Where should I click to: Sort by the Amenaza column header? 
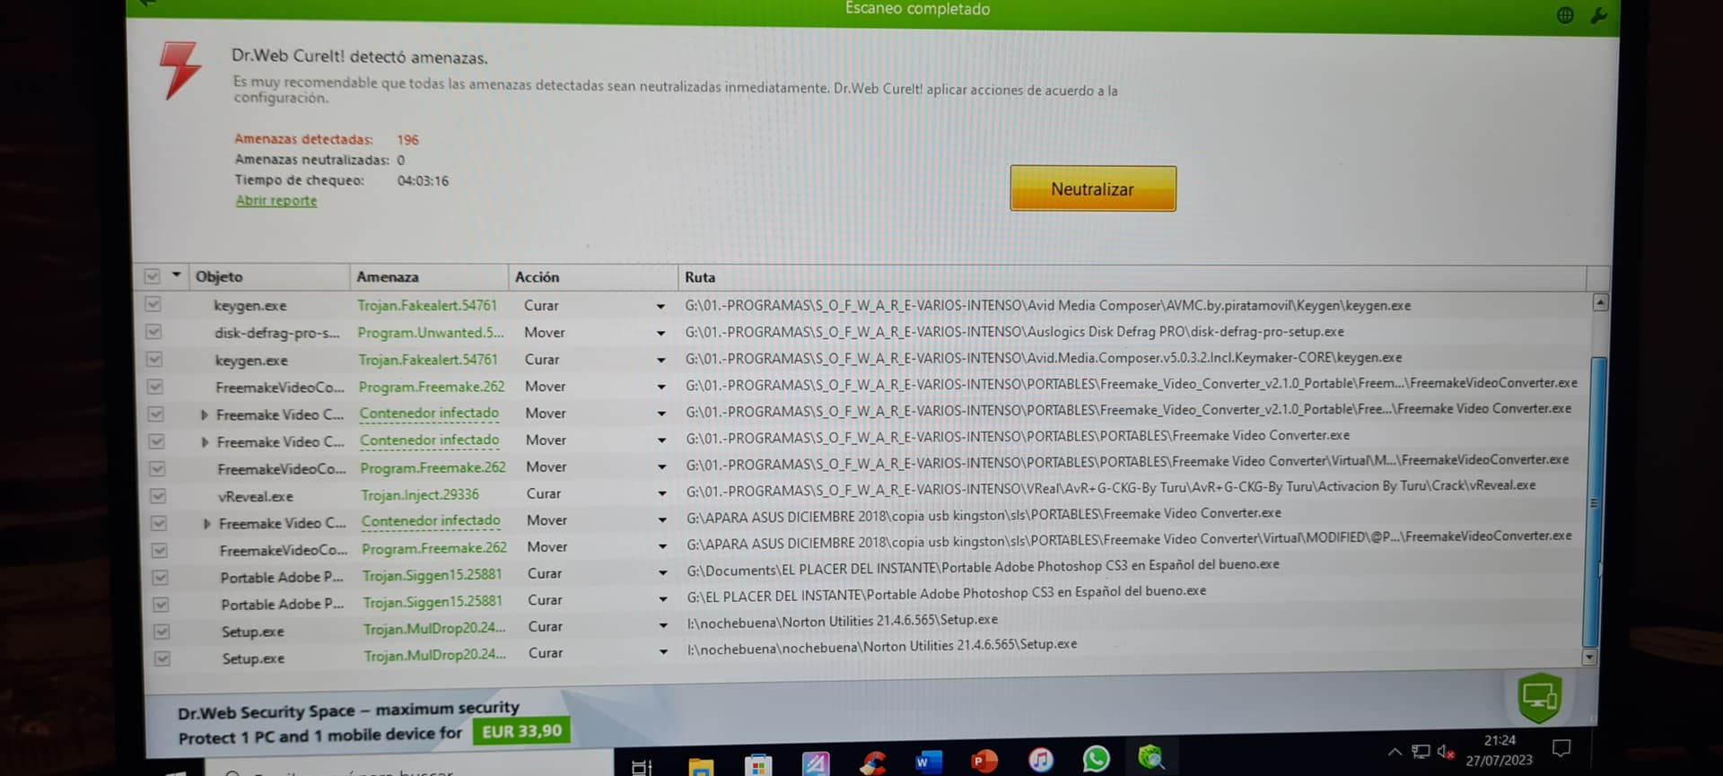(429, 276)
